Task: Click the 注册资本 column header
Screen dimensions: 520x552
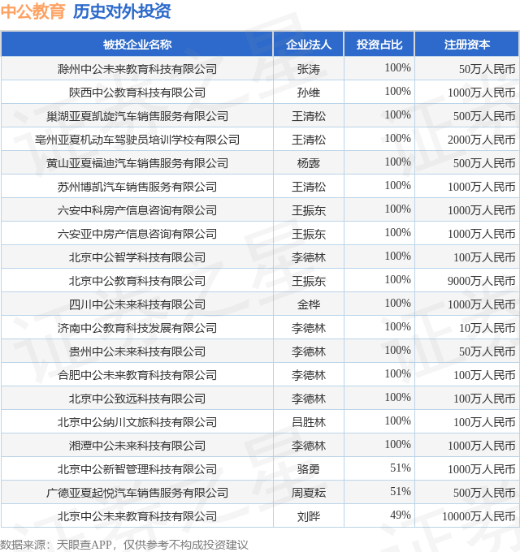Action: click(467, 45)
